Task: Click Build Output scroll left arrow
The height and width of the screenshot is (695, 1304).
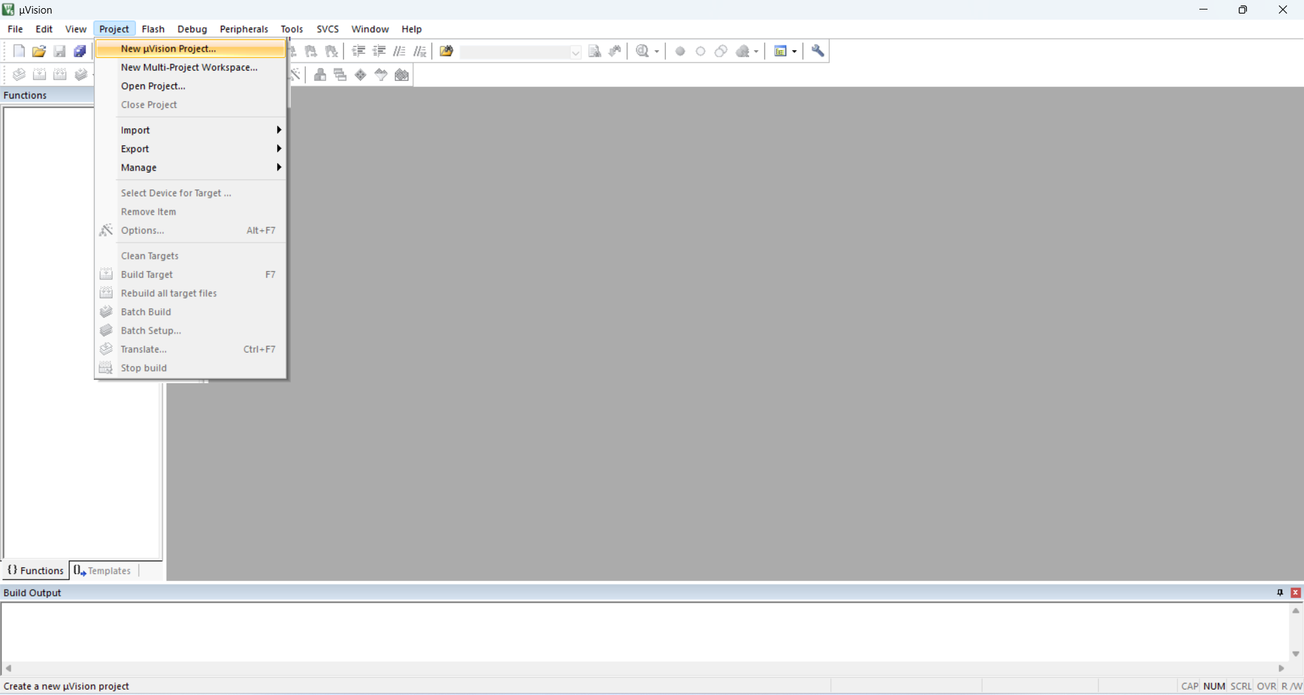Action: [x=9, y=669]
